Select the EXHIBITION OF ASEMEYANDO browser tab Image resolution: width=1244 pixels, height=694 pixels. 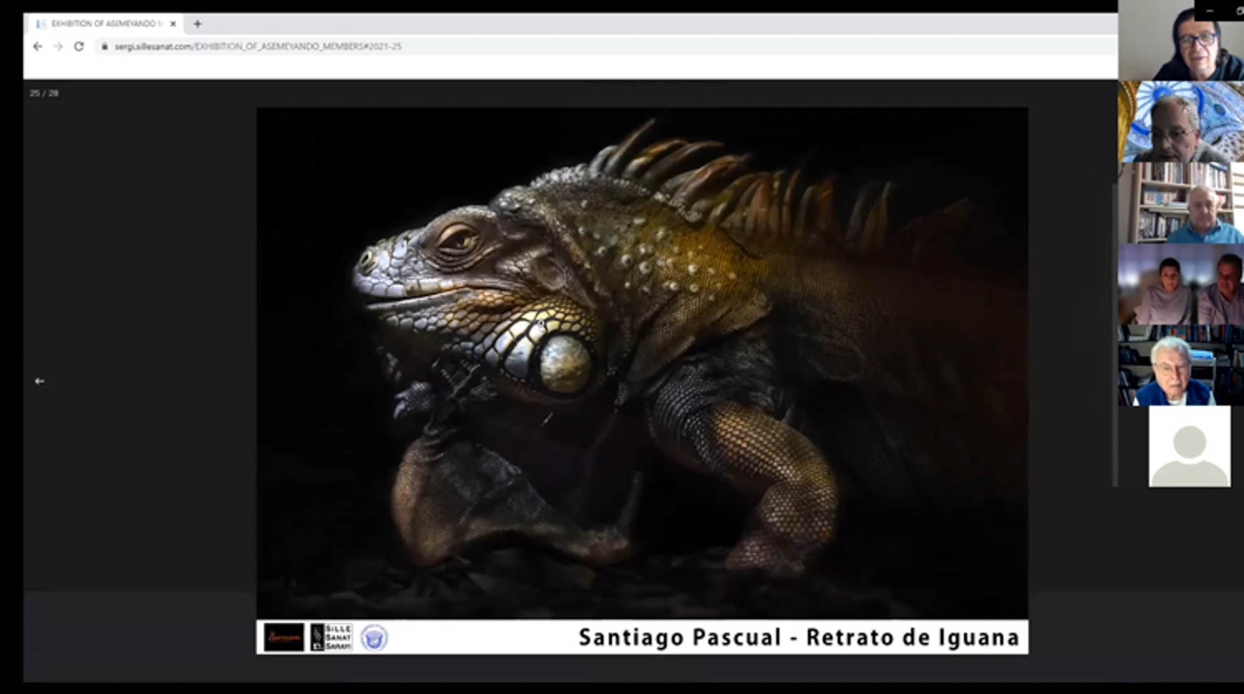pyautogui.click(x=103, y=24)
